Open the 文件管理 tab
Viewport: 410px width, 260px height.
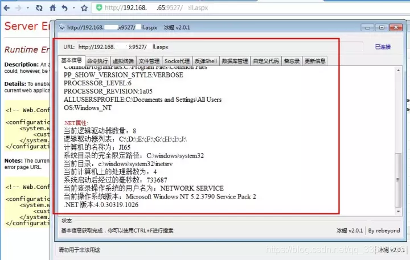(149, 61)
